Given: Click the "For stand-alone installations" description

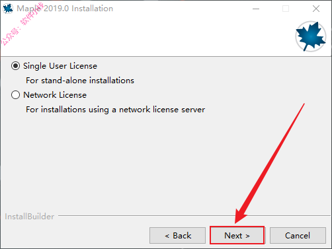Looking at the screenshot, I should (x=80, y=81).
